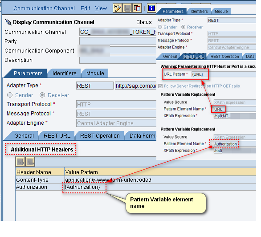Image resolution: width=261 pixels, height=237 pixels.
Task: Click the greyed-out save disk icon
Action: (x=127, y=8)
